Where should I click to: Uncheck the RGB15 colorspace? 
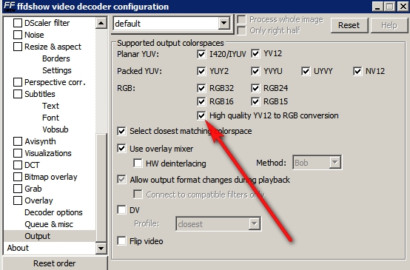(255, 101)
